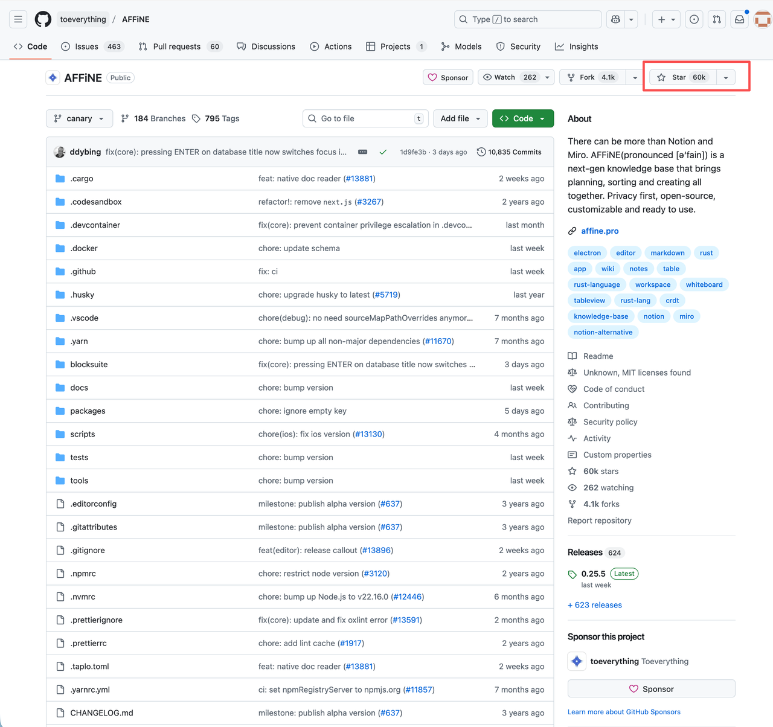Open the .cargo folder icon
This screenshot has height=727, width=773.
pos(60,179)
